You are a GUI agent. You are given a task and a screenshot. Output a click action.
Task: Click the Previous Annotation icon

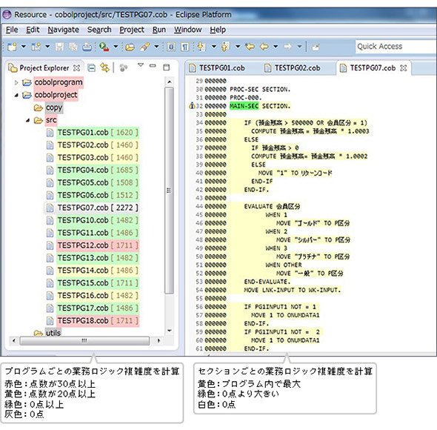coord(225,47)
